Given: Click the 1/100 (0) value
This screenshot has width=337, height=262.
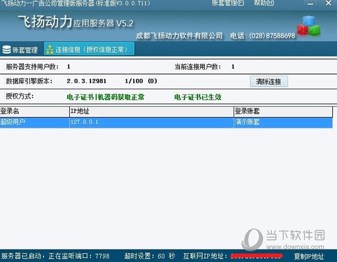Looking at the screenshot, I should [x=141, y=81].
